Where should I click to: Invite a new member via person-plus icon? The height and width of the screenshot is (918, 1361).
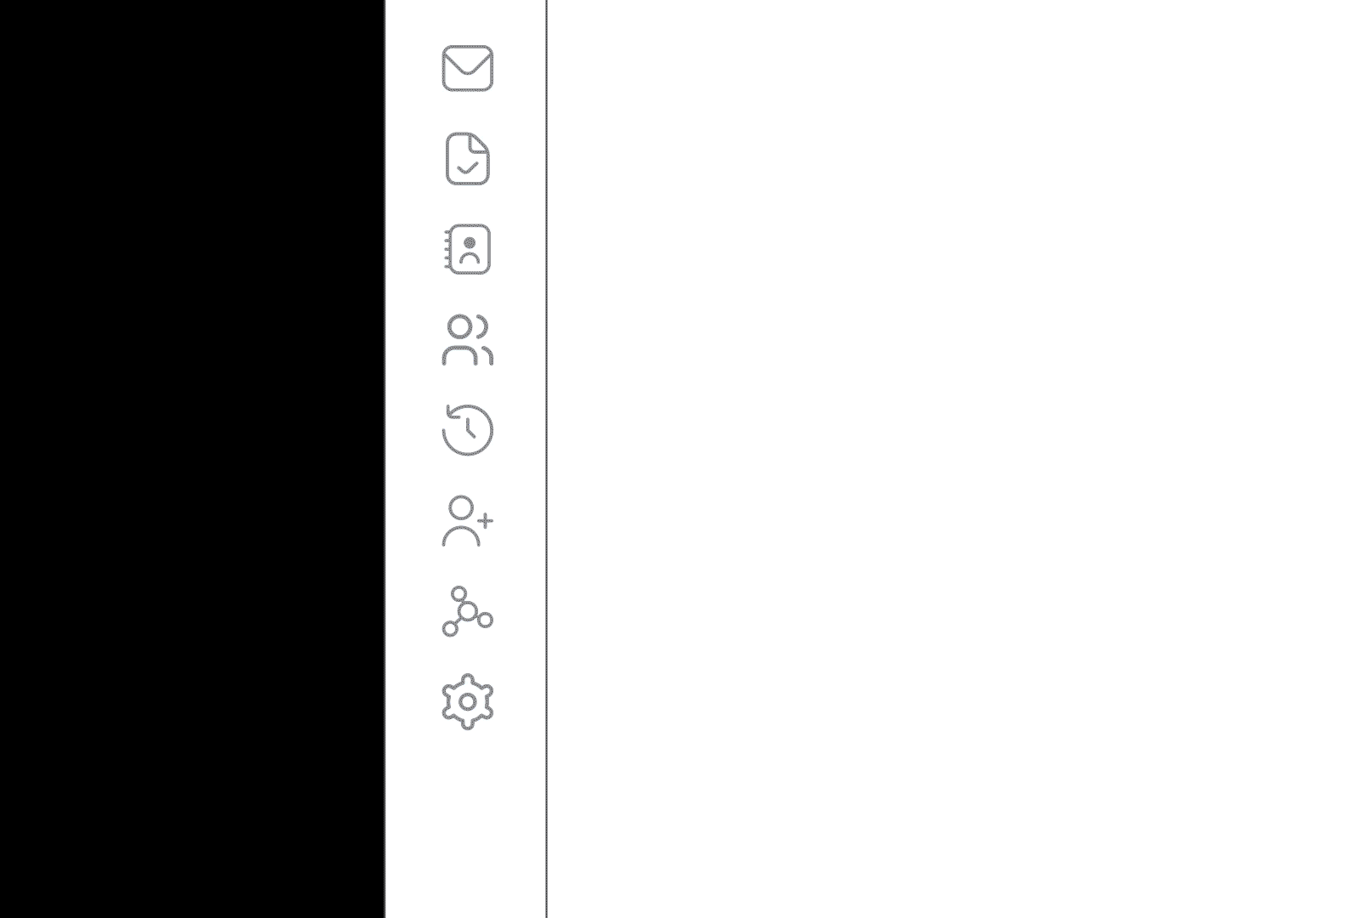pos(467,520)
